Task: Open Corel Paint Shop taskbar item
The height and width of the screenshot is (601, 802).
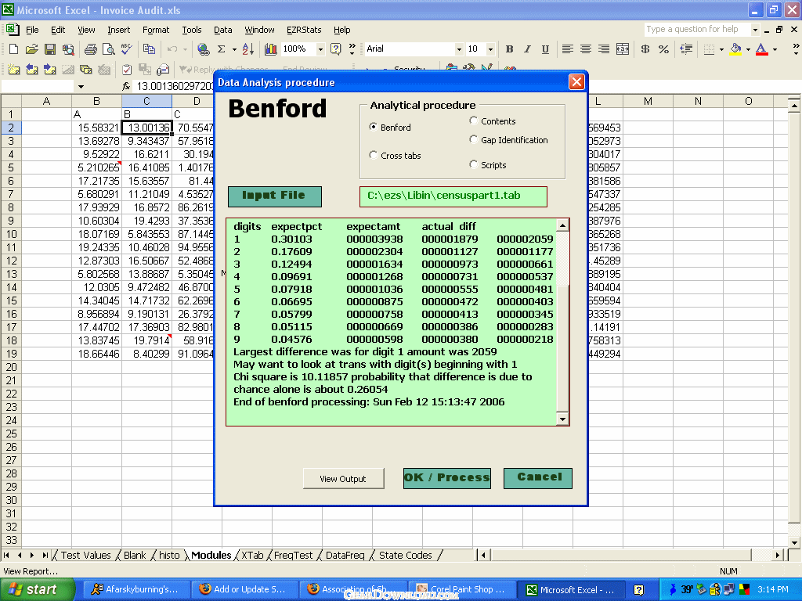Action: coord(461,589)
